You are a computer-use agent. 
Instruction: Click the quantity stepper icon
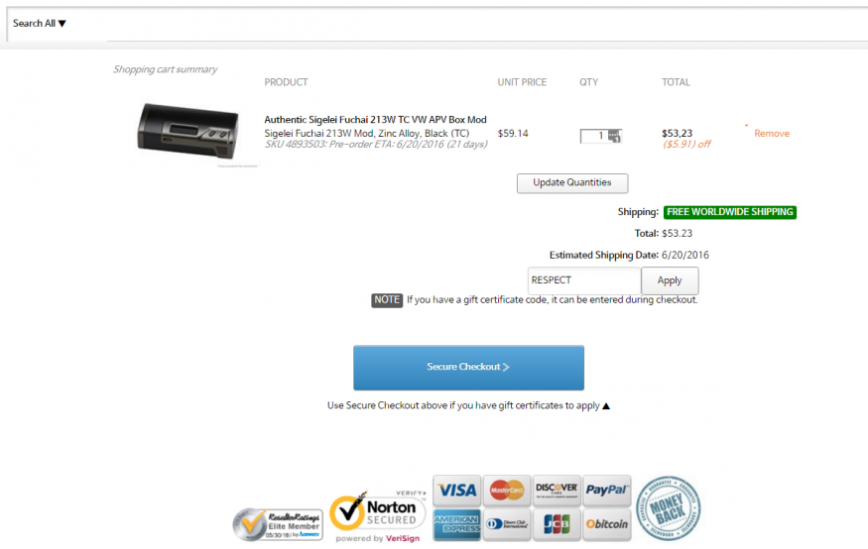tap(614, 136)
